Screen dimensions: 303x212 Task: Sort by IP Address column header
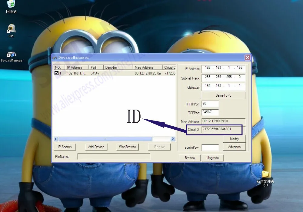(77, 67)
